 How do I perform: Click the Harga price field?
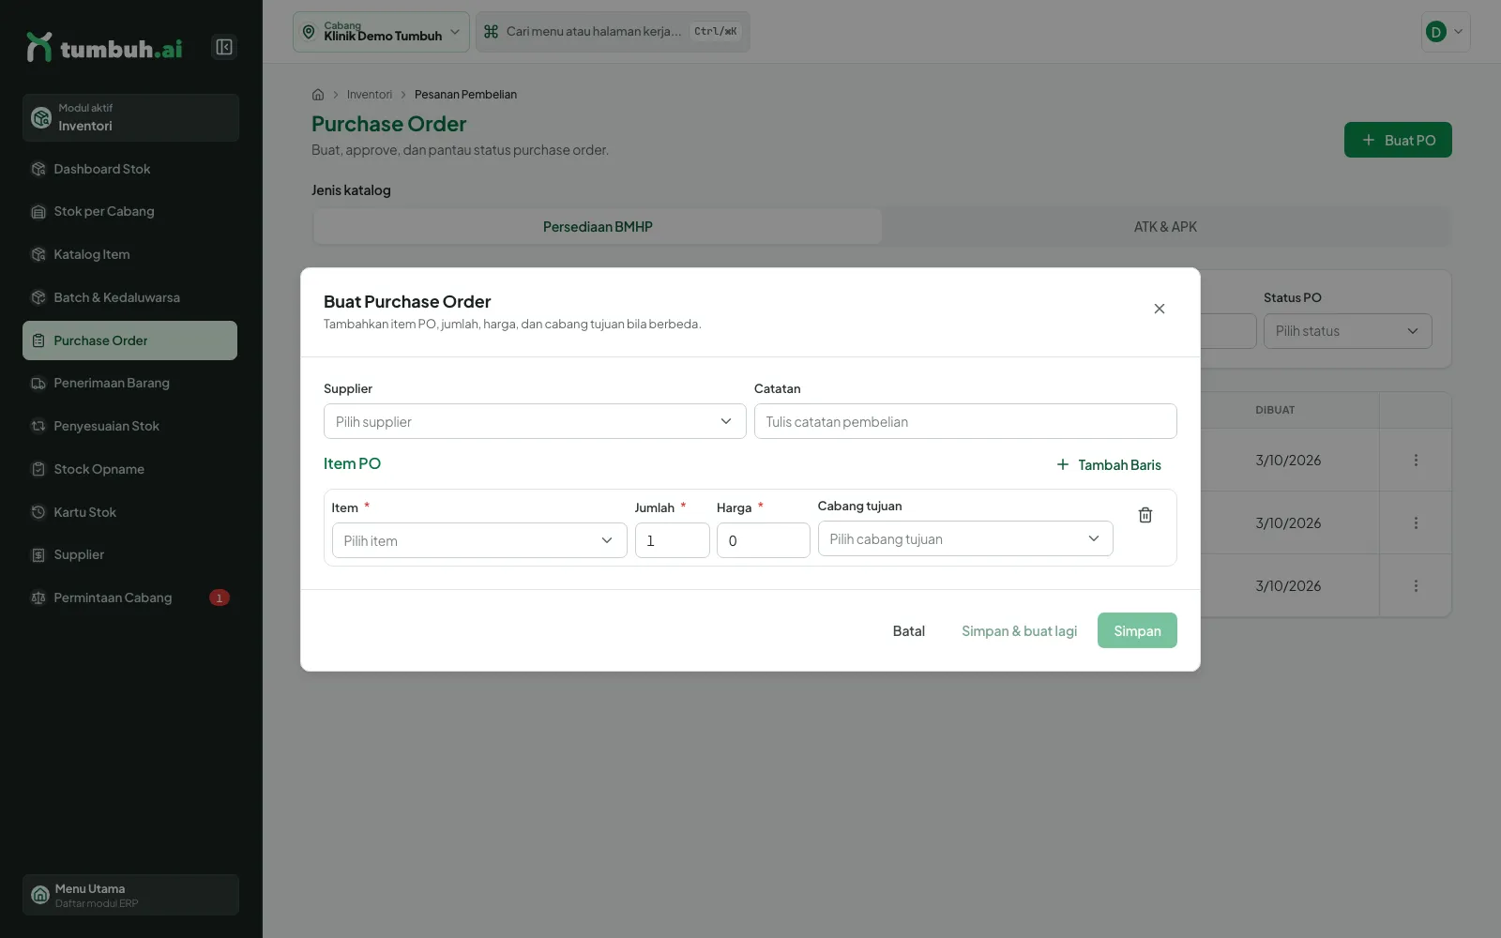tap(763, 540)
